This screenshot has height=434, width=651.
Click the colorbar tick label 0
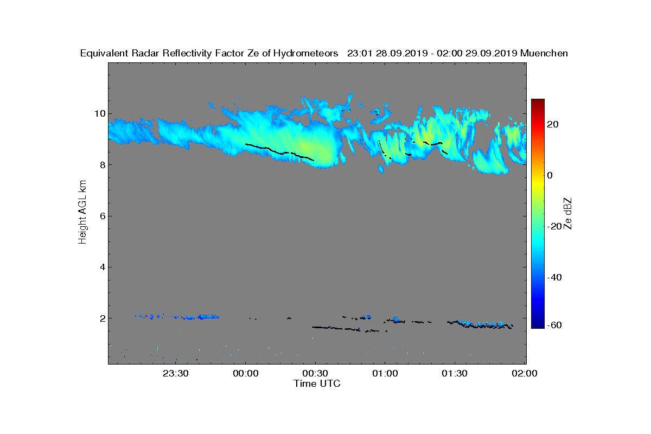tap(551, 175)
